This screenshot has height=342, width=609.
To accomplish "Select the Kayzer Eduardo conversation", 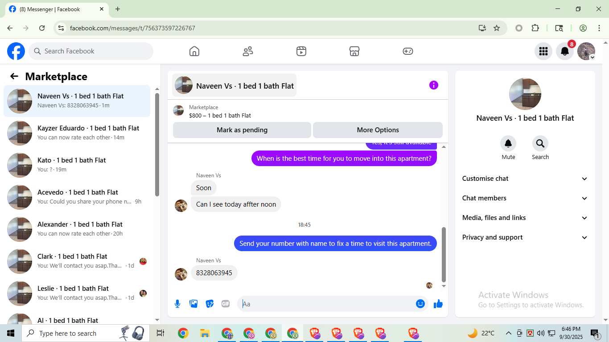I will (77, 133).
